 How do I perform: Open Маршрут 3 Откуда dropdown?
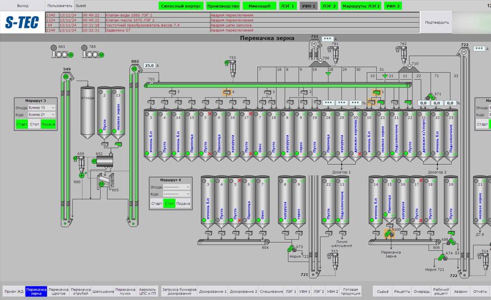pyautogui.click(x=42, y=108)
